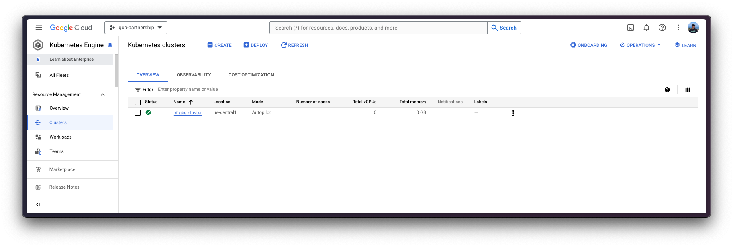
Task: Sort by the Location column header
Action: tap(222, 102)
